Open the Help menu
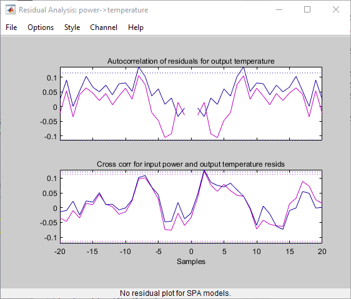This screenshot has height=299, width=351. 136,27
